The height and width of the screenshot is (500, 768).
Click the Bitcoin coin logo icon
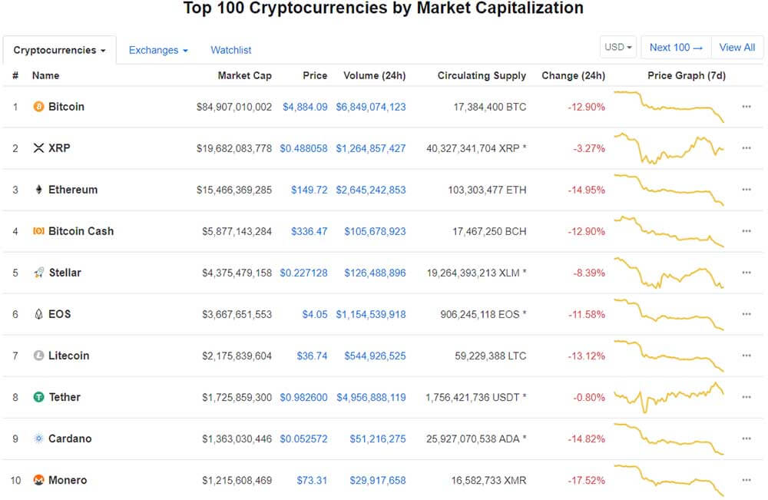point(38,106)
